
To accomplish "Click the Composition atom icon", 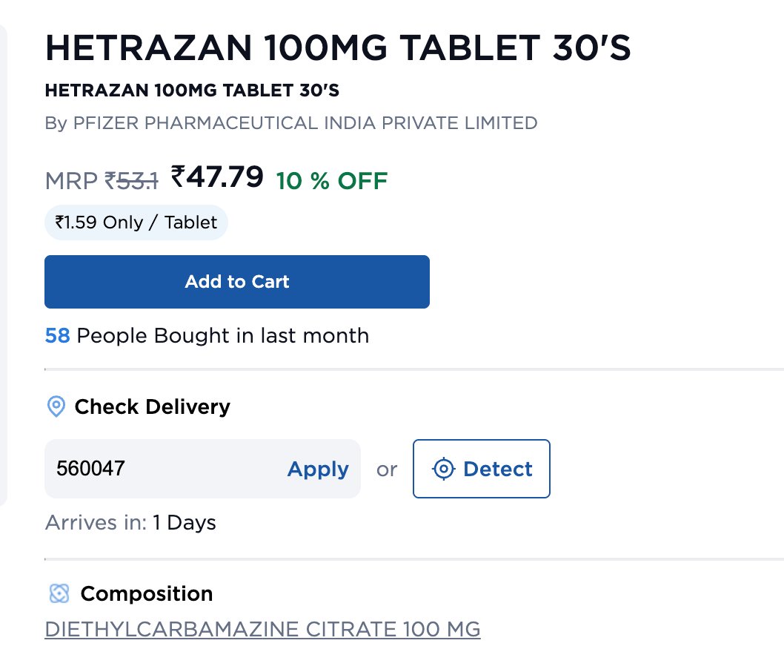I will pos(59,593).
